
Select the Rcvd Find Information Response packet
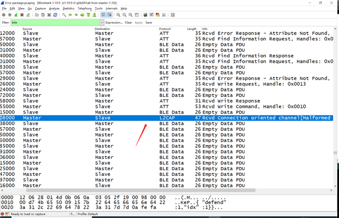167,56
